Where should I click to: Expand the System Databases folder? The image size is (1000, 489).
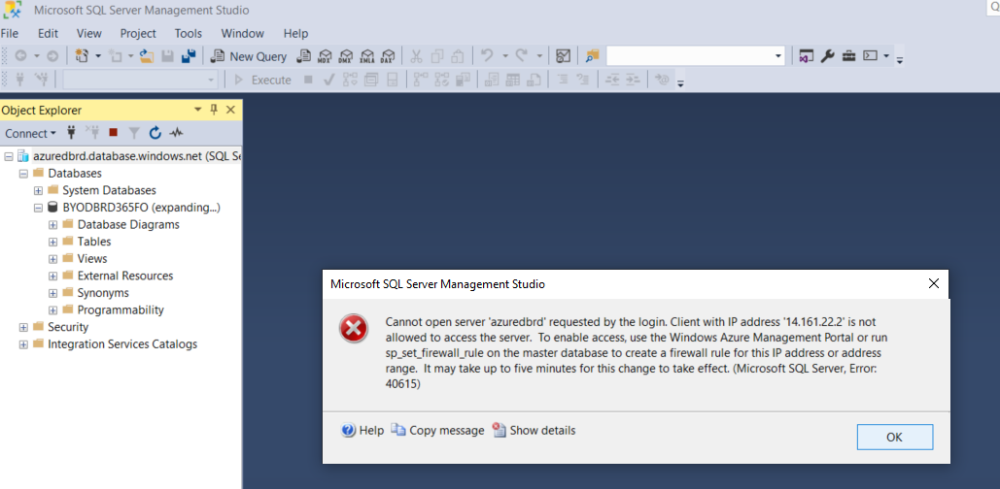[x=38, y=190]
